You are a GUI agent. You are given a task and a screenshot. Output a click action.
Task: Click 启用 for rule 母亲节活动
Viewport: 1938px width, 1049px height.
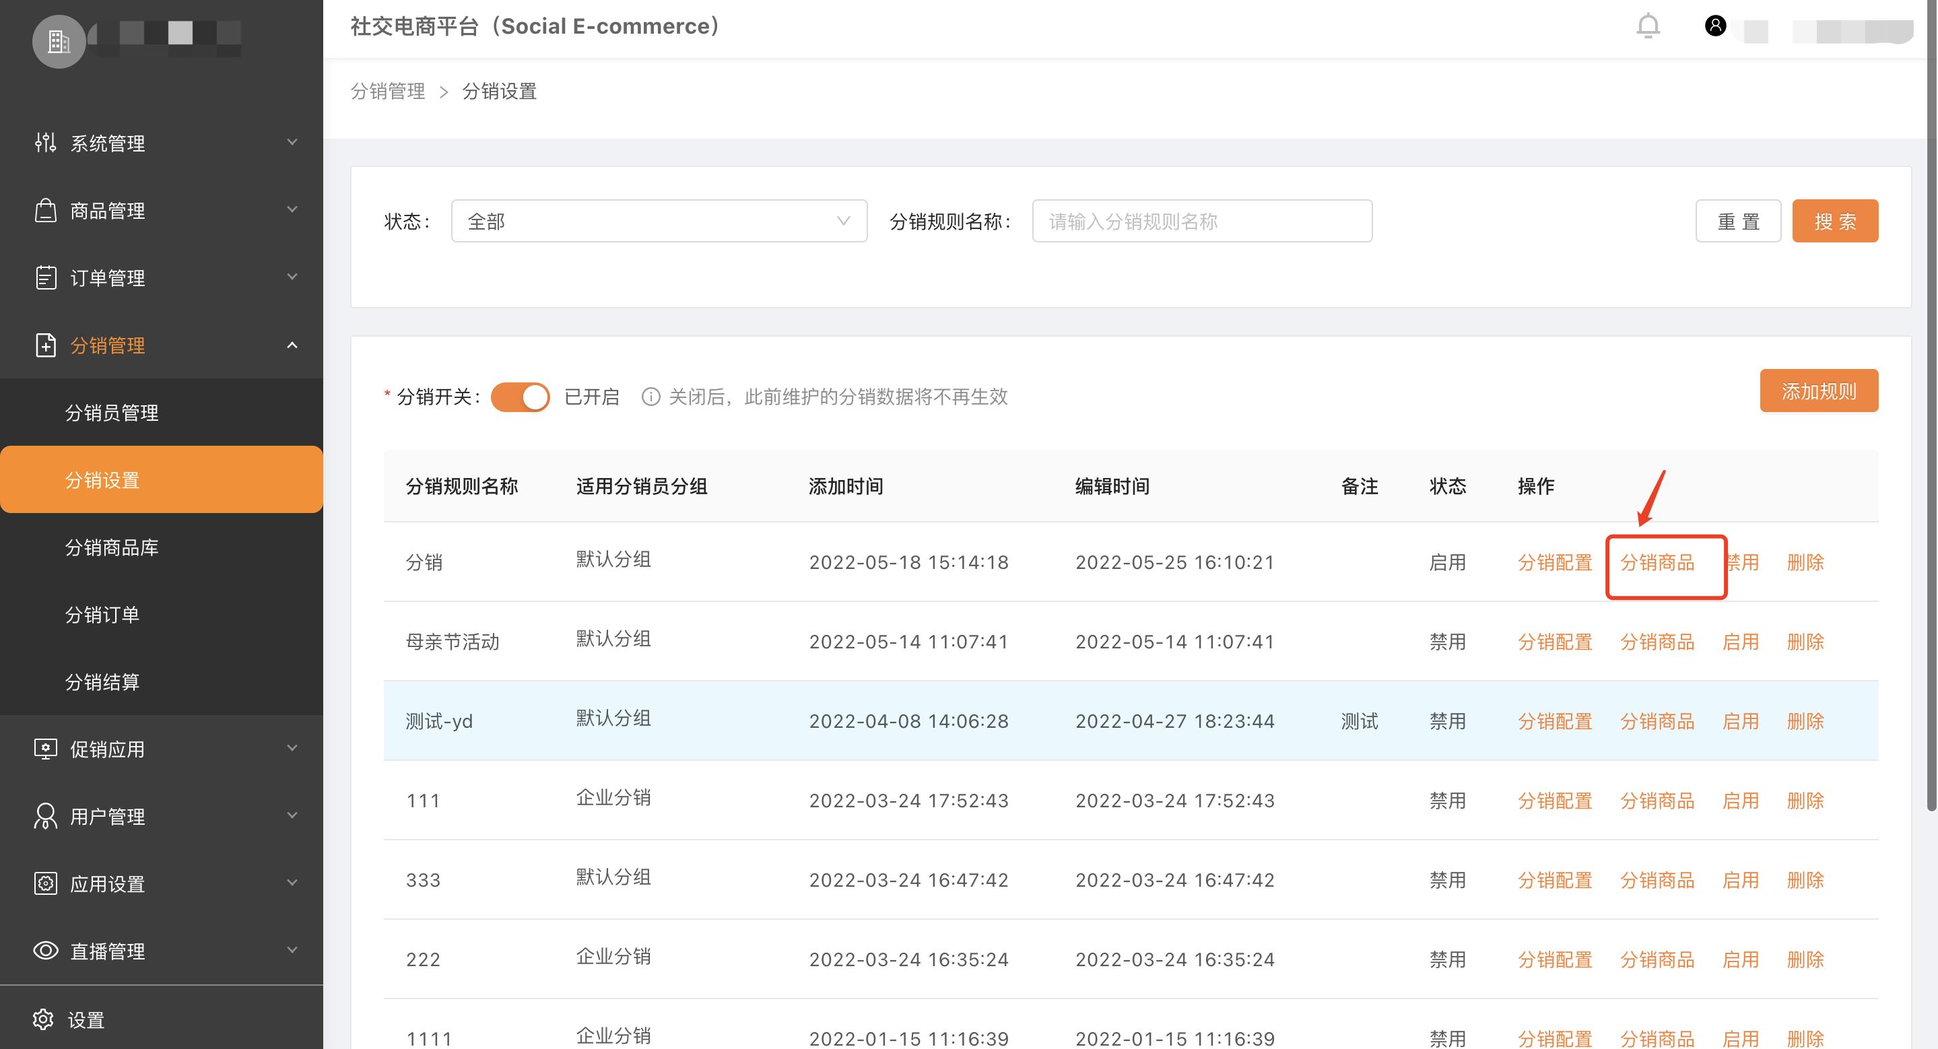[x=1741, y=642]
